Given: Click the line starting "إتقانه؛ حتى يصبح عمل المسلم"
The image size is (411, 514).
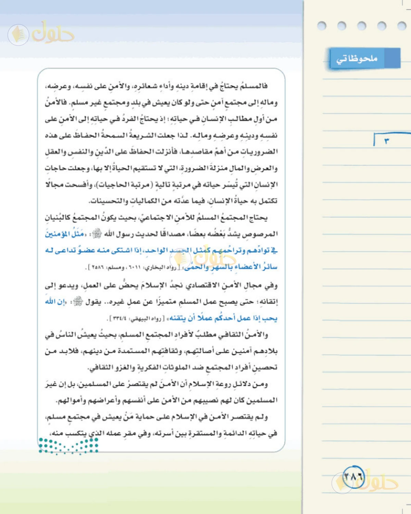Looking at the screenshot, I should pos(161,302).
